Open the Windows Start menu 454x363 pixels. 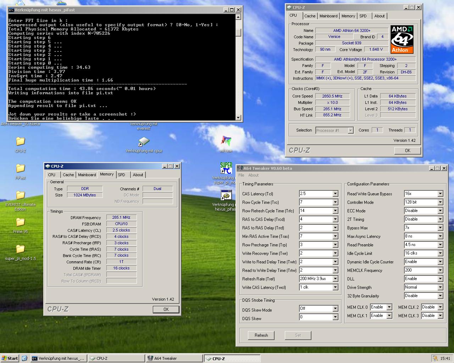10,358
